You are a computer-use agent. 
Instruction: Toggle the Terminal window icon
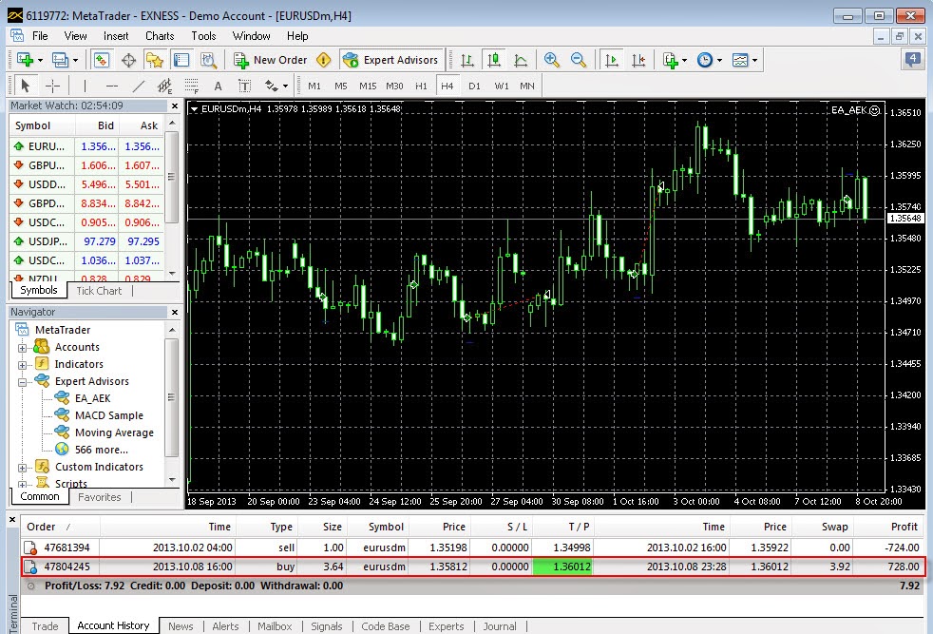click(x=181, y=60)
